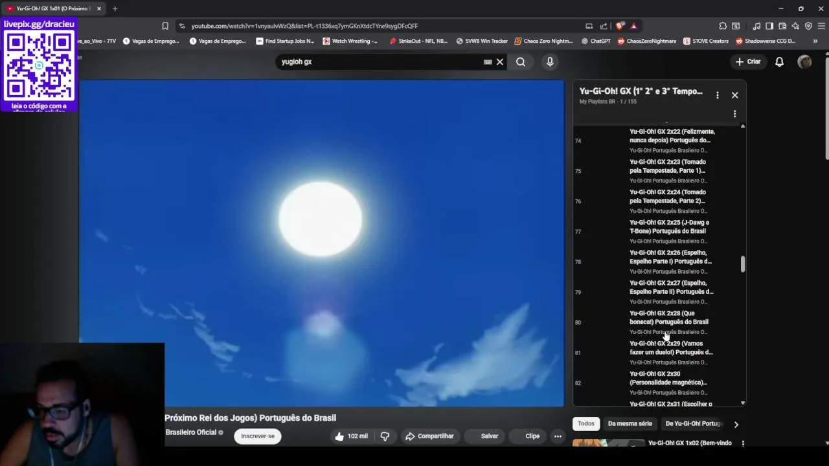Open the Find Startup Jobs bookmark
This screenshot has height=466, width=829.
coord(285,41)
